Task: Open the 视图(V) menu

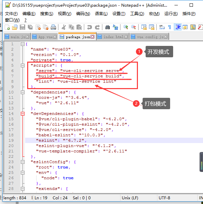Action: click(x=65, y=14)
